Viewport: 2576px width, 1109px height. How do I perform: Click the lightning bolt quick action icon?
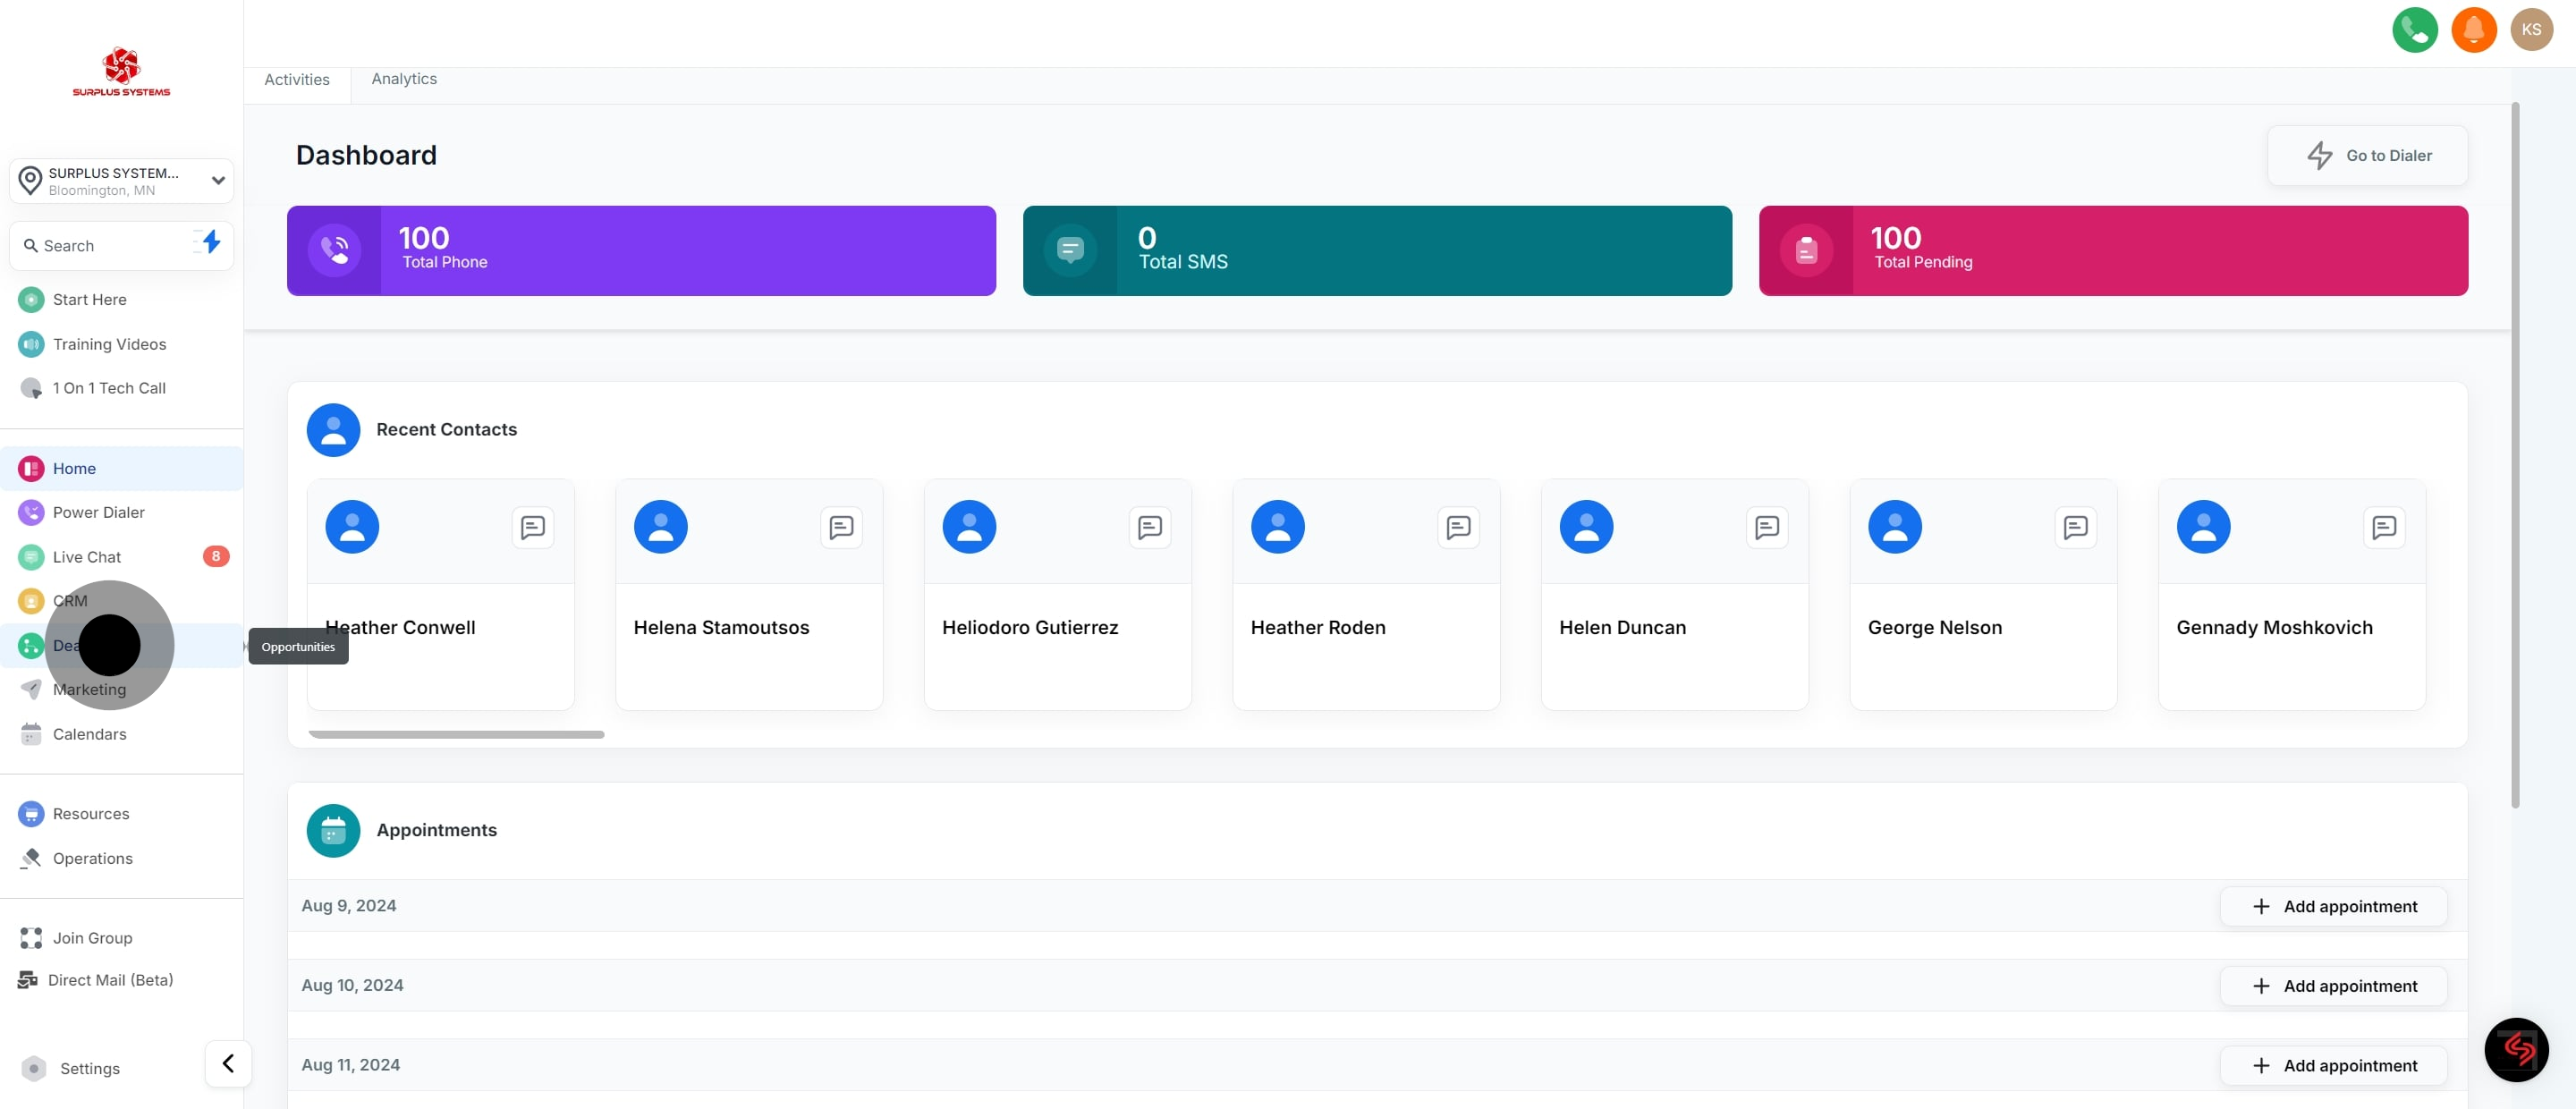(x=210, y=242)
